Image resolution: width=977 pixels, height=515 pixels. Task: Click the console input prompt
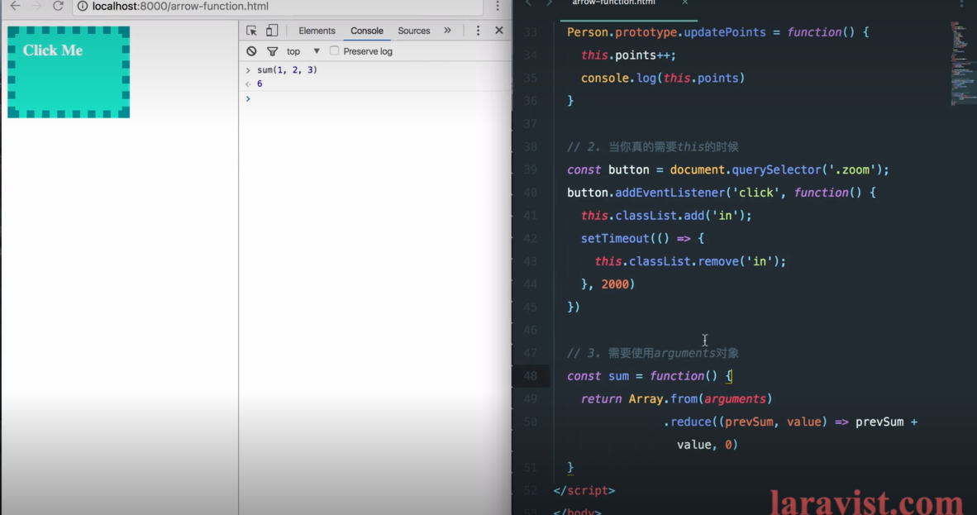coord(377,98)
